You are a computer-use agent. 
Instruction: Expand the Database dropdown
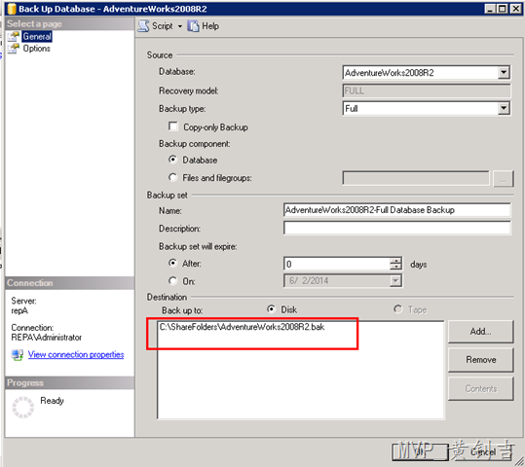coord(504,73)
